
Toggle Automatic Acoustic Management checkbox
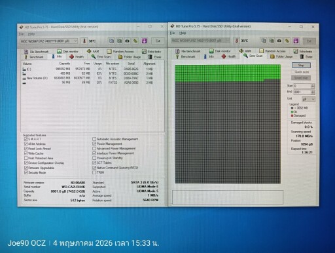pyautogui.click(x=94, y=139)
